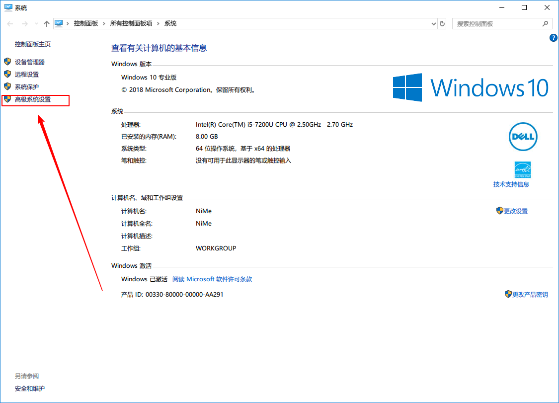Expand chevron after 所有控制面板项 breadcrumb
This screenshot has width=559, height=403.
158,23
